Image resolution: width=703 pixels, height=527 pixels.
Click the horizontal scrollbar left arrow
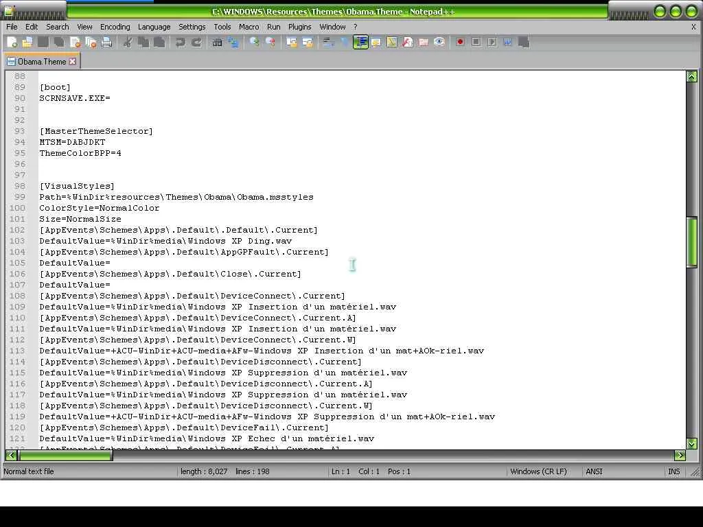coord(11,456)
